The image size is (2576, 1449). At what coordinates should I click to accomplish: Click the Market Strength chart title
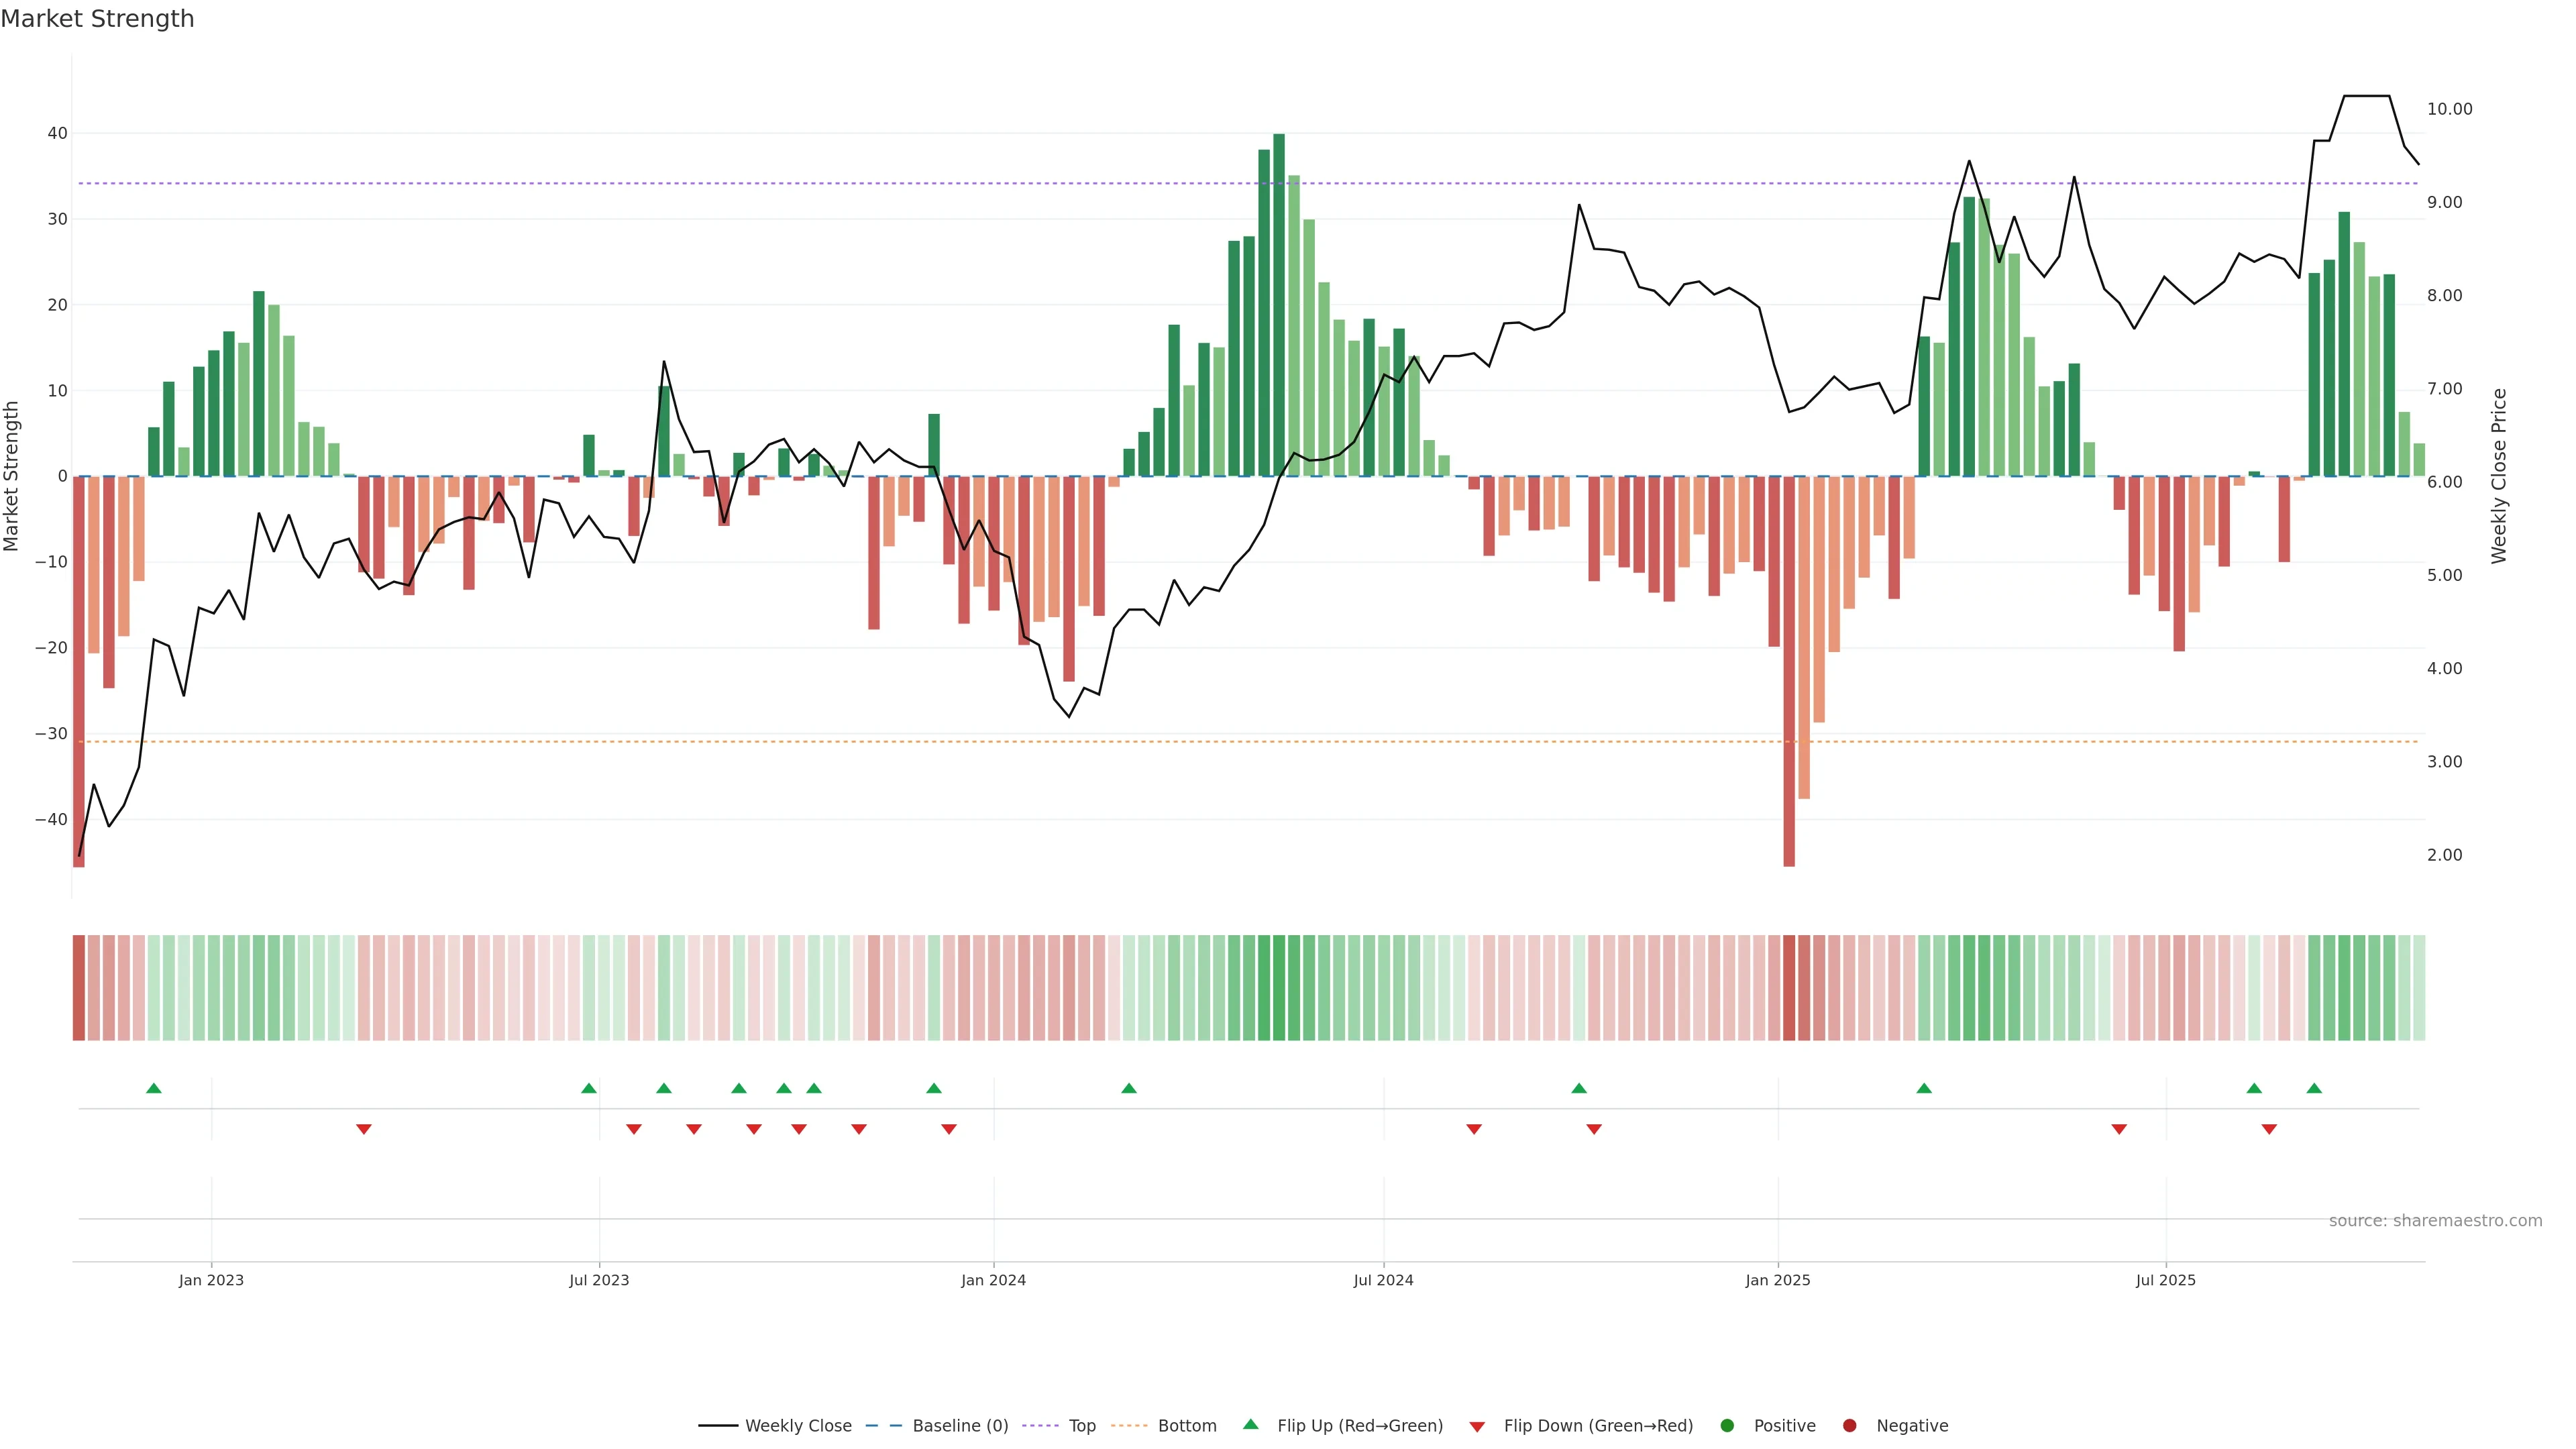click(x=97, y=19)
